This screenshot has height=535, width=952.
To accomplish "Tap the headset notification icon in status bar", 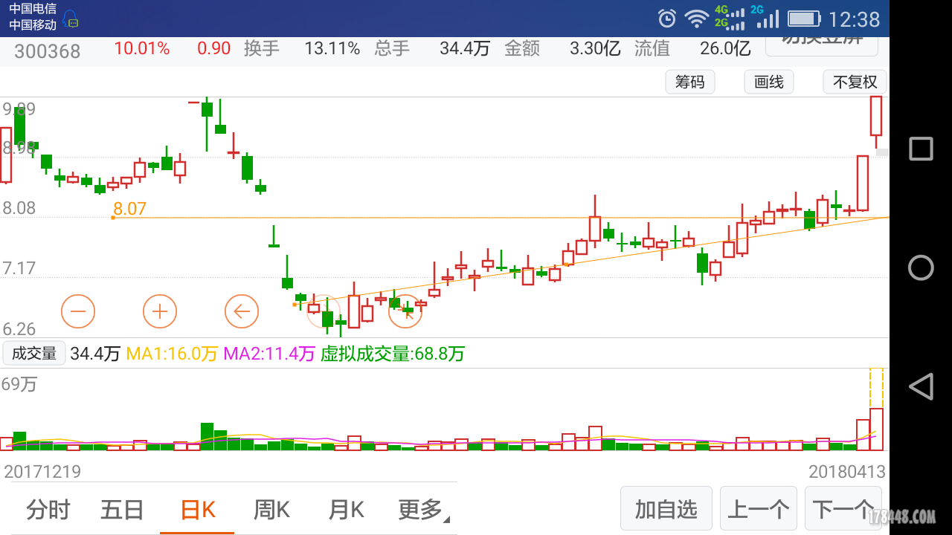I will tap(70, 20).
